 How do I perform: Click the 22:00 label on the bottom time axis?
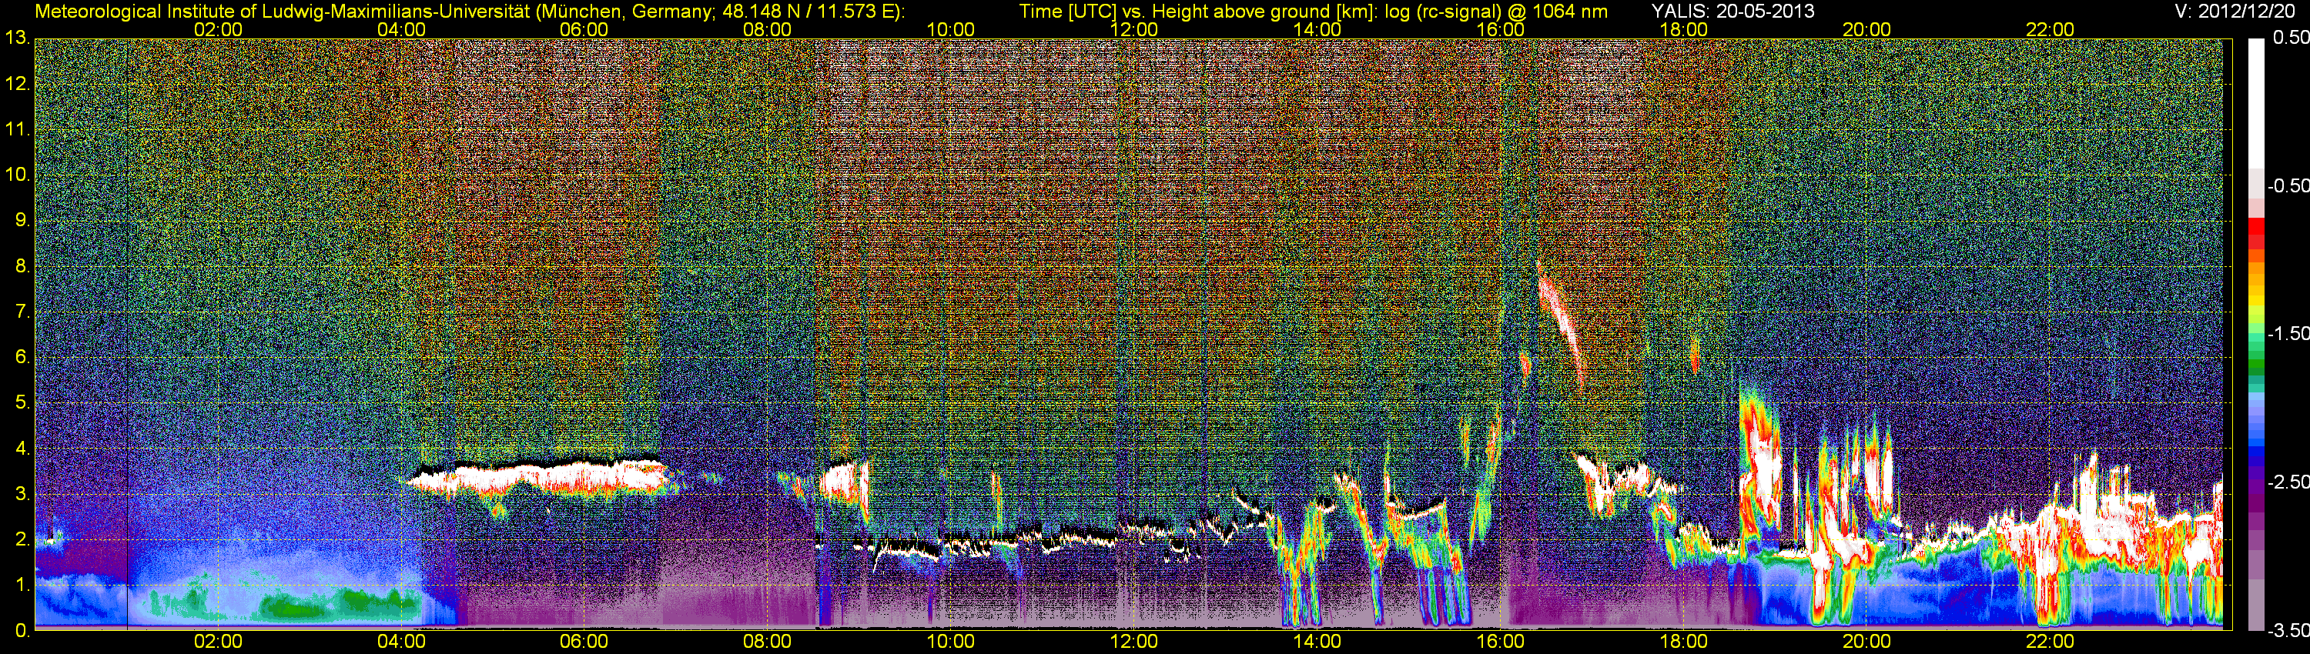tap(2050, 642)
